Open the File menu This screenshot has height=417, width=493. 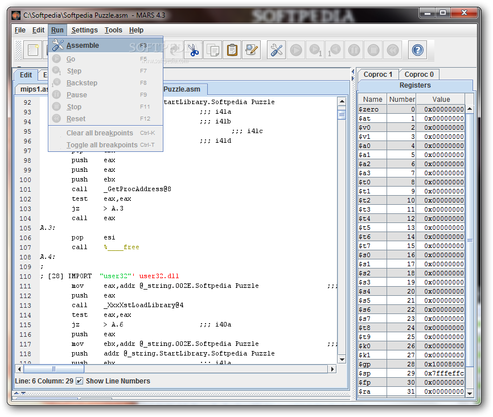[x=20, y=30]
